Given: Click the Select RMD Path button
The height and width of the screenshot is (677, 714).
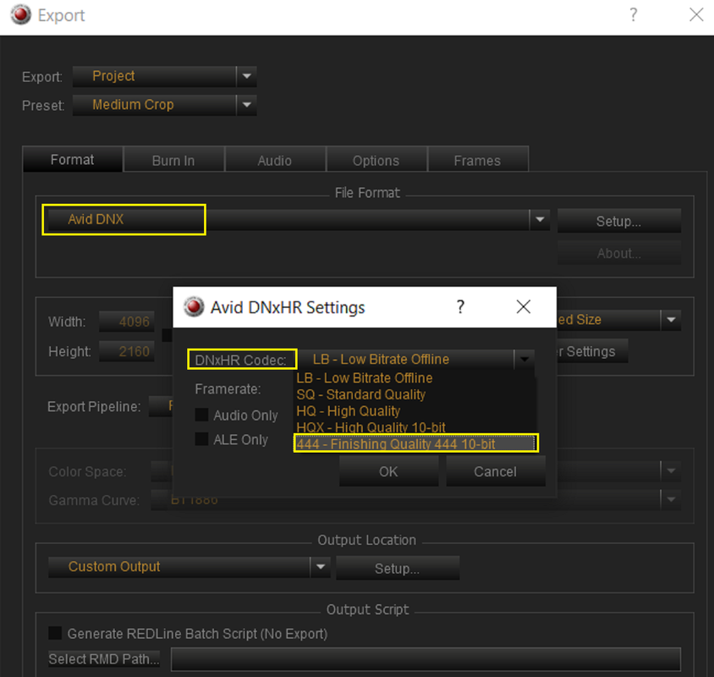Looking at the screenshot, I should pos(104,658).
